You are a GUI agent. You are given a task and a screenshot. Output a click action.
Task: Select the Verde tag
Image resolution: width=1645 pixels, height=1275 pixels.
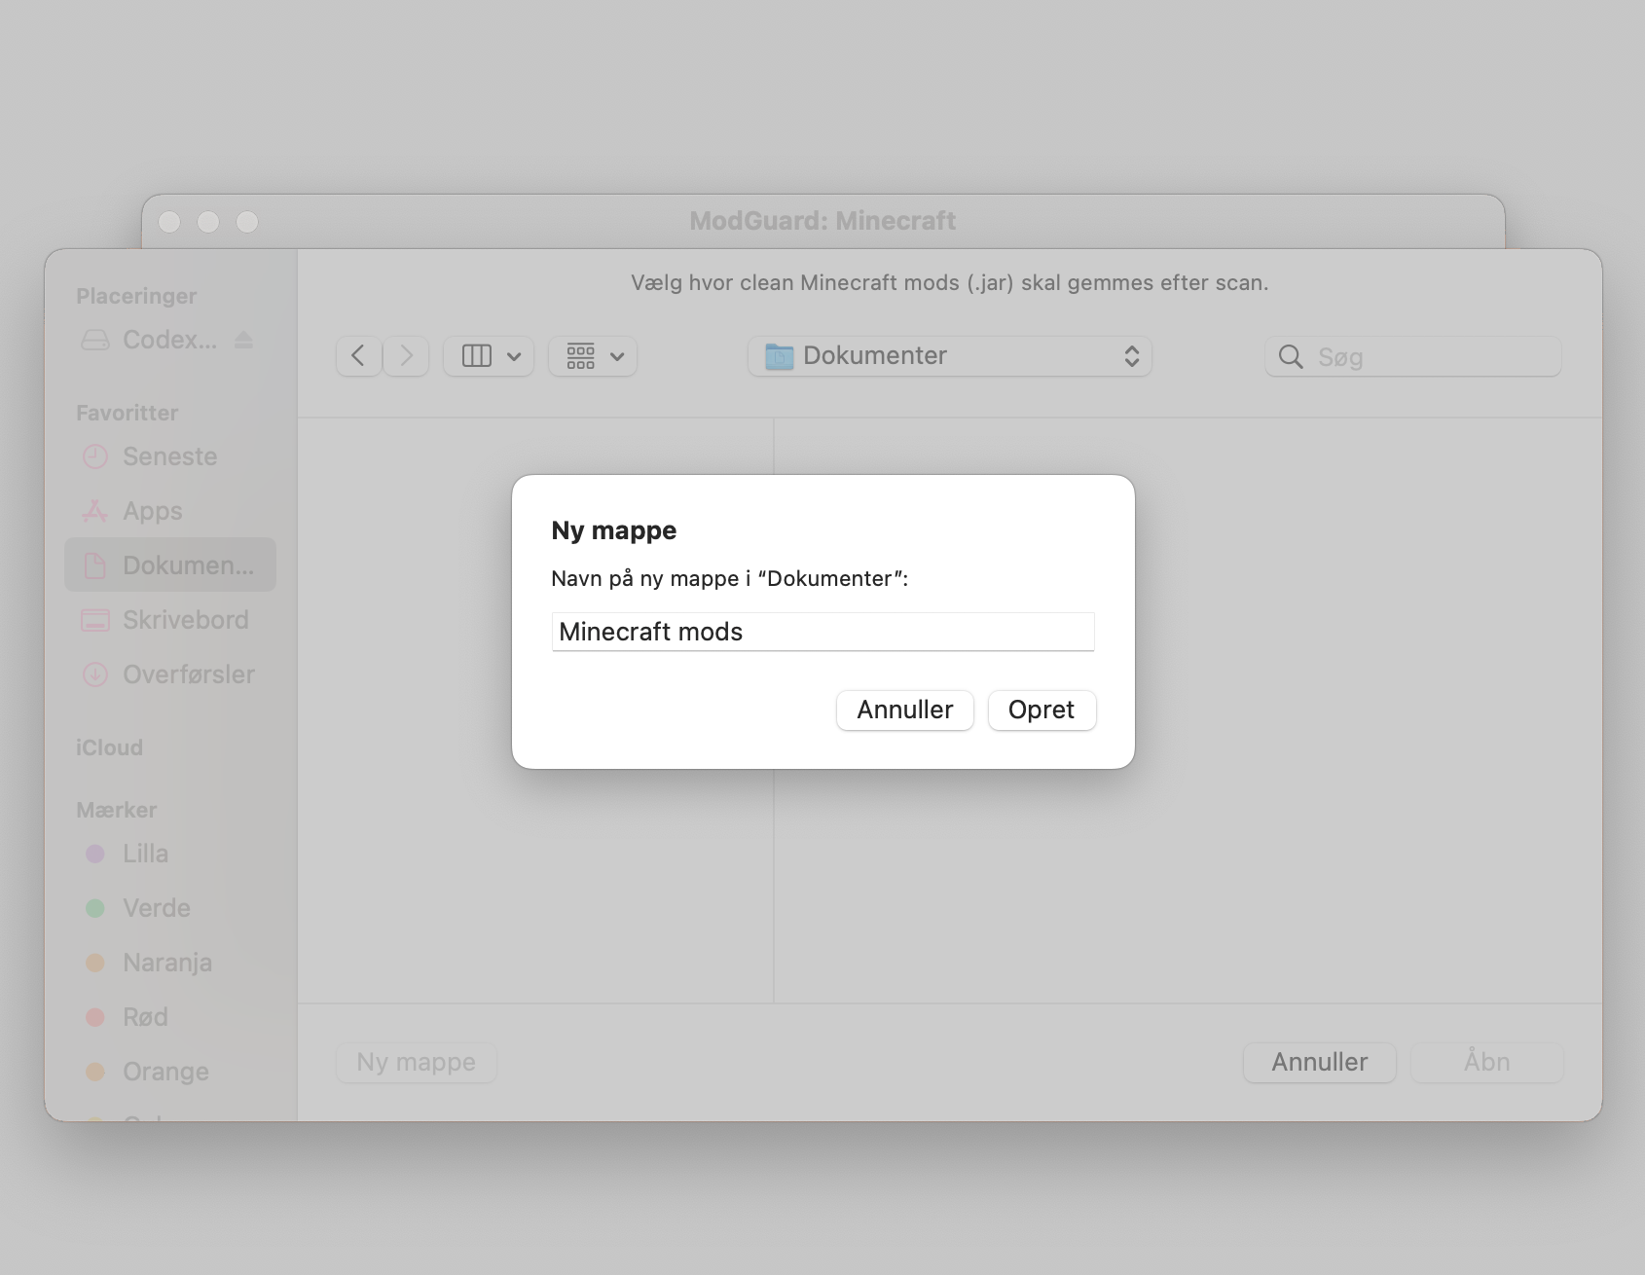click(x=170, y=908)
